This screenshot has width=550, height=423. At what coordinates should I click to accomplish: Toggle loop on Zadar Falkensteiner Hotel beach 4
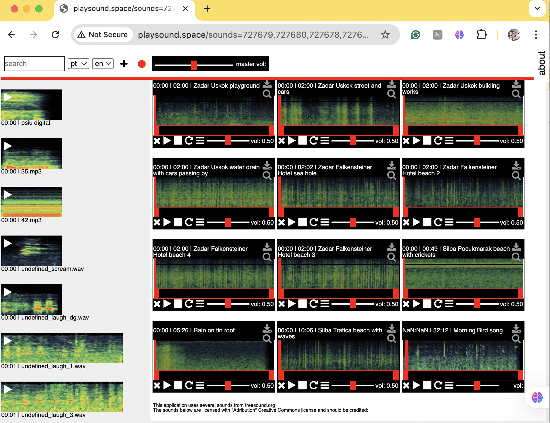[189, 304]
